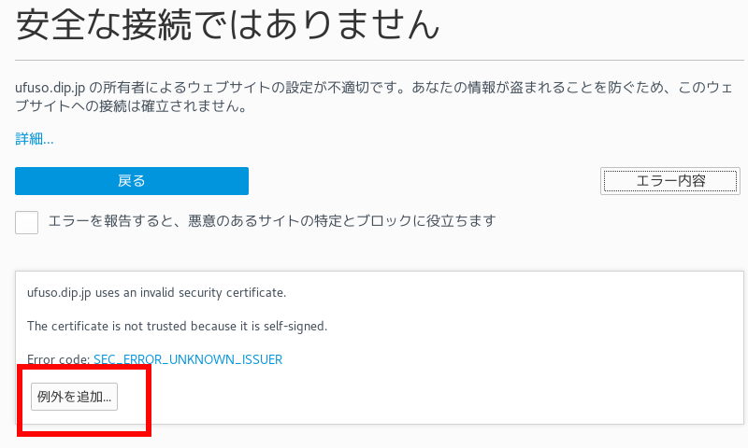Click the 安全な接続ではありません heading
The image size is (748, 448).
(x=227, y=26)
